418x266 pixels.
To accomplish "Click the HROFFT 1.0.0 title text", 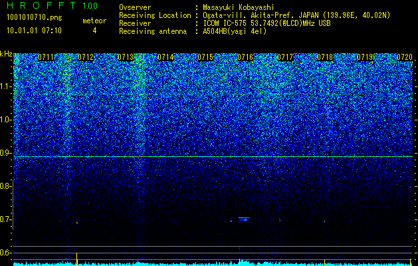I will click(52, 5).
